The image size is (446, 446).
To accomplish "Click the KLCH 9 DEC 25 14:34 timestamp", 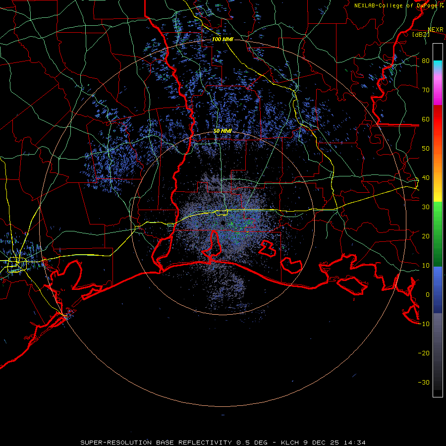I will tap(323, 443).
